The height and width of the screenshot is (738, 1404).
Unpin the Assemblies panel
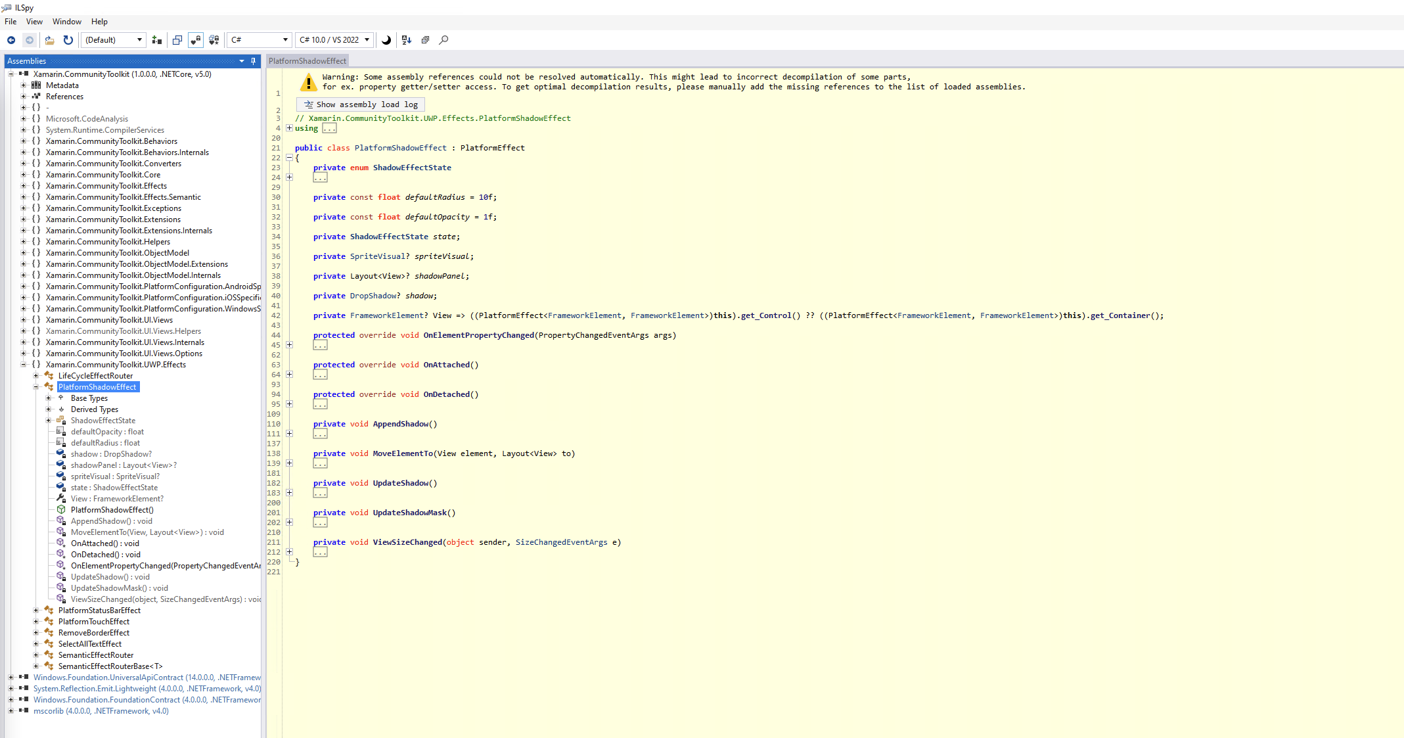253,60
